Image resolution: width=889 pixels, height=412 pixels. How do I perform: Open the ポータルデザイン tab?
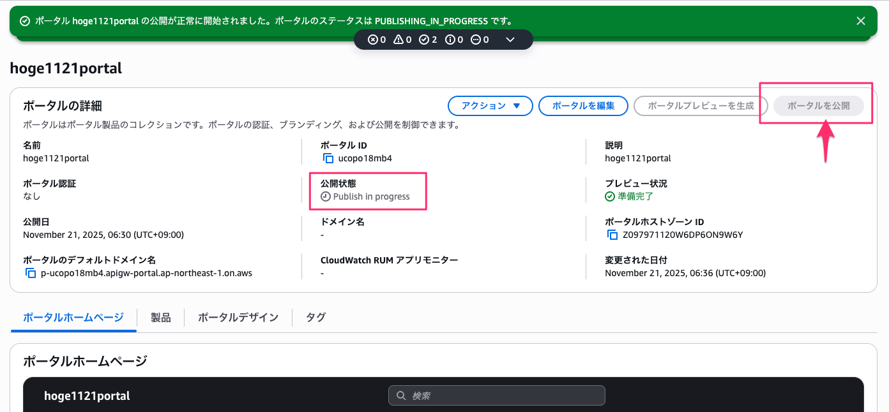pyautogui.click(x=238, y=318)
